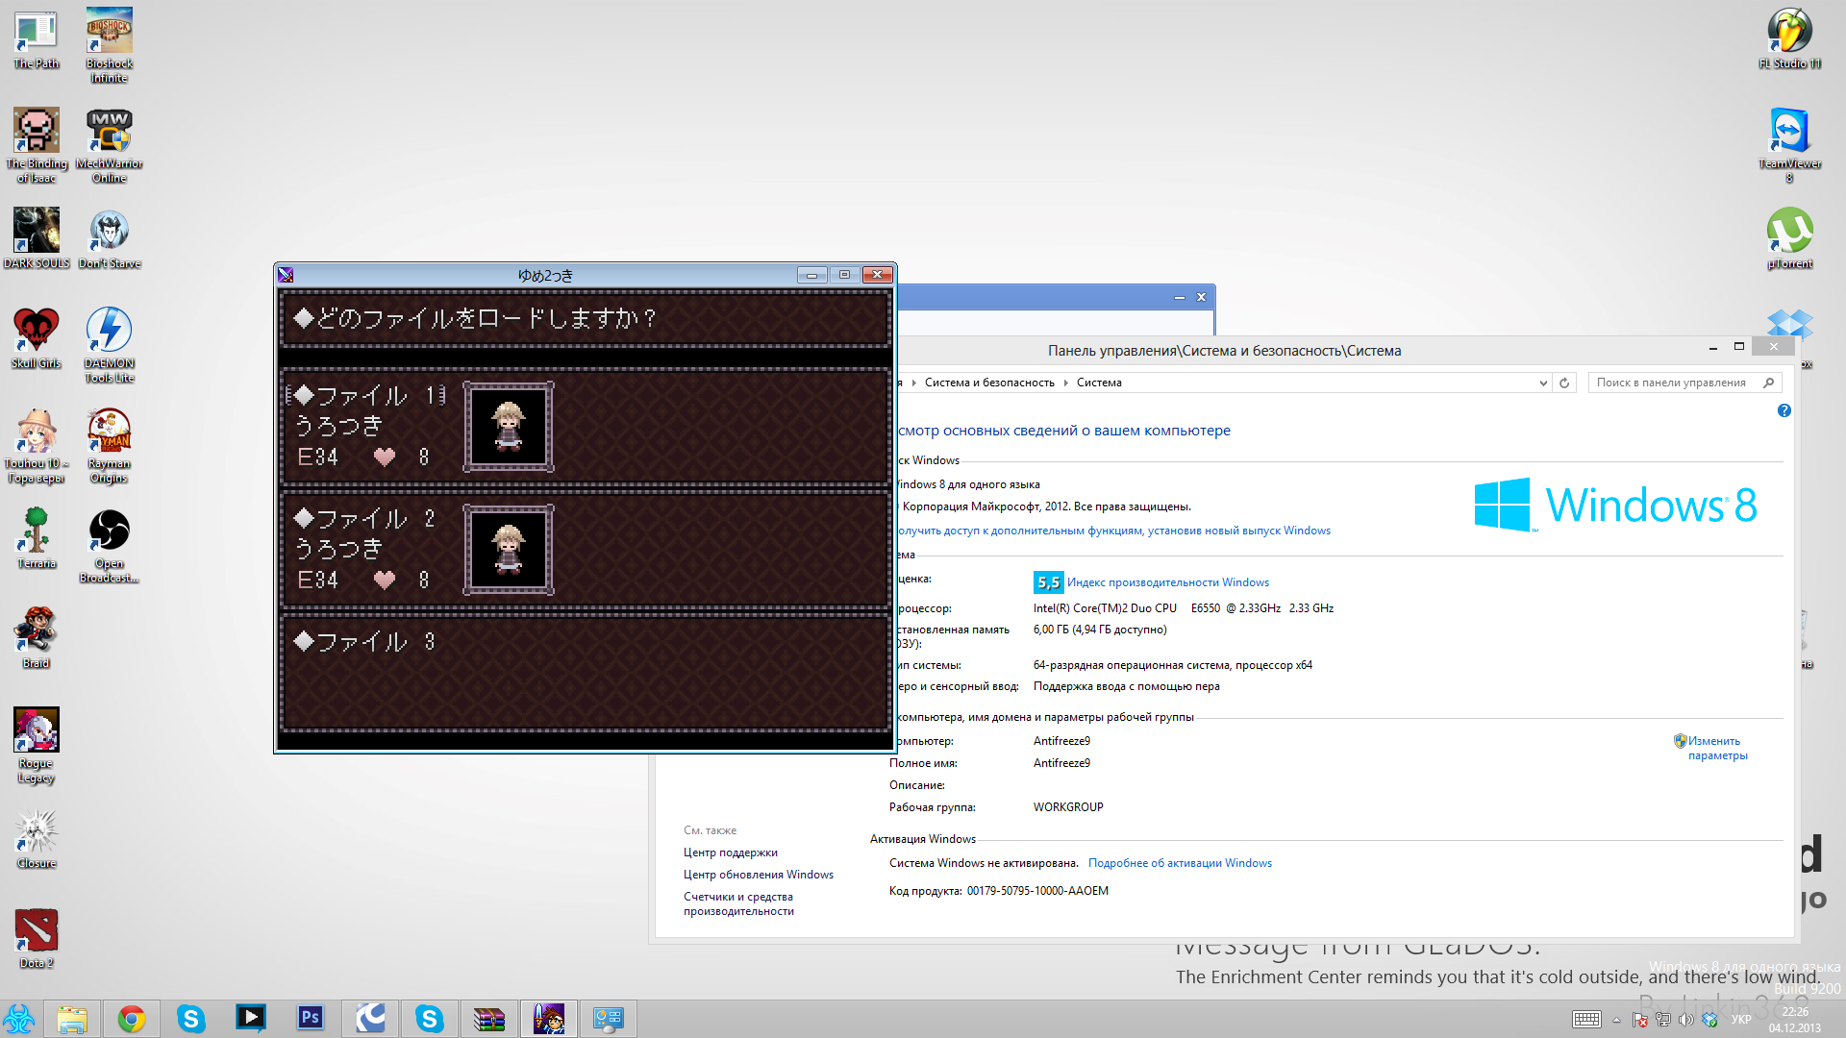The height and width of the screenshot is (1038, 1846).
Task: Click file 1 character portrait thumbnail
Action: point(509,427)
